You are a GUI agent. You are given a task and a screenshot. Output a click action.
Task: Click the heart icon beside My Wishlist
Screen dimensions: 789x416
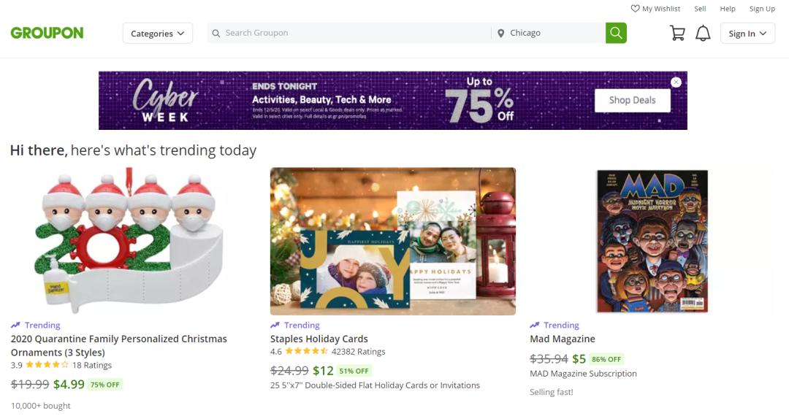click(635, 9)
